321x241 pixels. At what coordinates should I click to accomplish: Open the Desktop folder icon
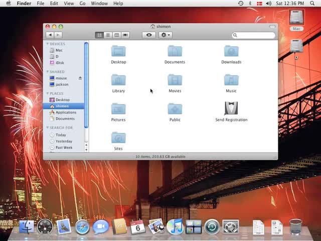[x=118, y=51]
